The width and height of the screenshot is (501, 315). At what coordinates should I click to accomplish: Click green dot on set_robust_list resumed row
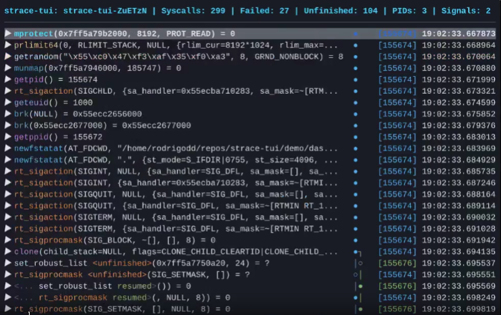[360, 286]
